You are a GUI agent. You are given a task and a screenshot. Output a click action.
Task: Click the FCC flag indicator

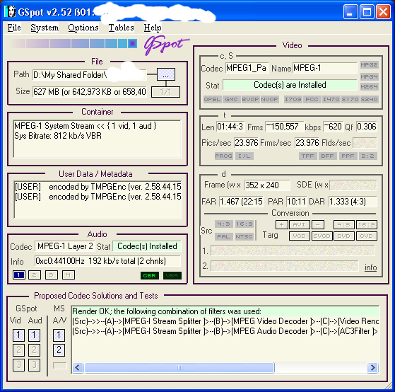(312, 99)
